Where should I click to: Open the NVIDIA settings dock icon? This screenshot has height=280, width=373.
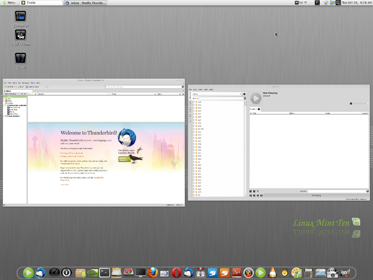[x=92, y=273]
